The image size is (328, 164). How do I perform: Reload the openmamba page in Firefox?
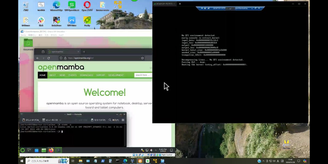coord(49,58)
